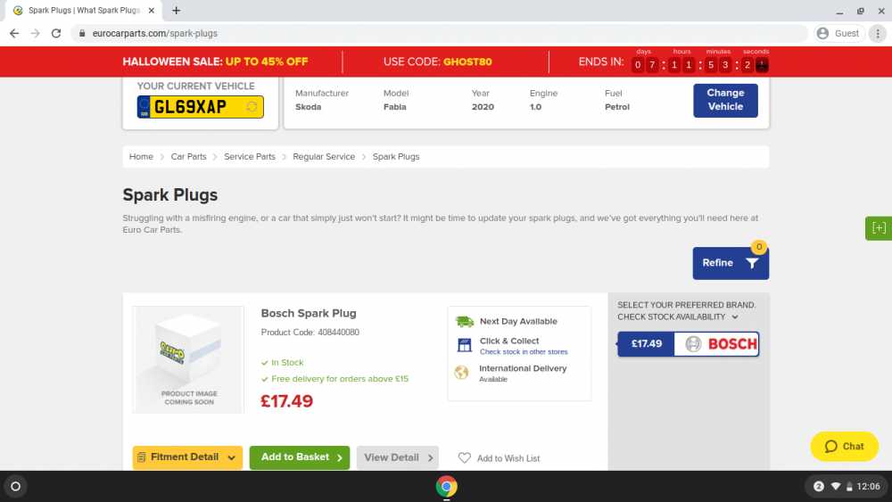Open Bosch Spark Plug product image
The width and height of the screenshot is (892, 502).
188,359
